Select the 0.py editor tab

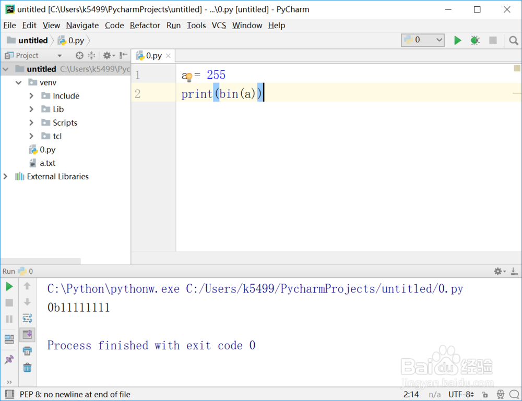[153, 56]
